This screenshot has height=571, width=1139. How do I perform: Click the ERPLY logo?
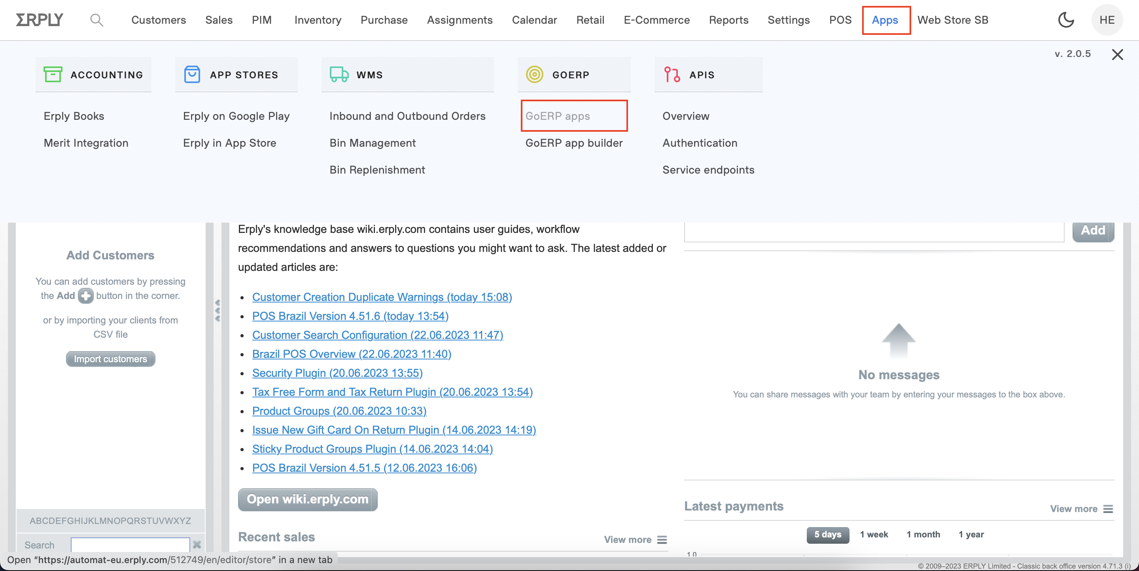tap(40, 20)
